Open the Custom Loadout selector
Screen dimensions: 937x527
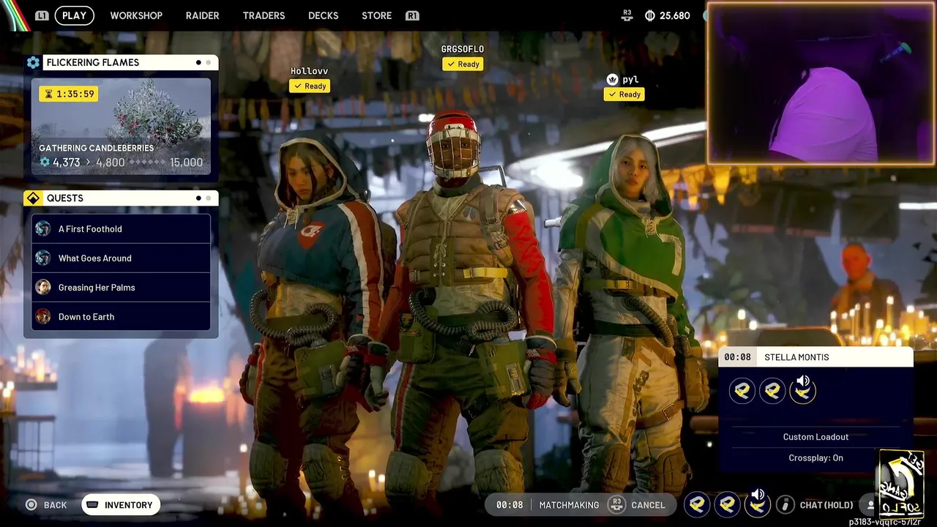click(x=815, y=437)
